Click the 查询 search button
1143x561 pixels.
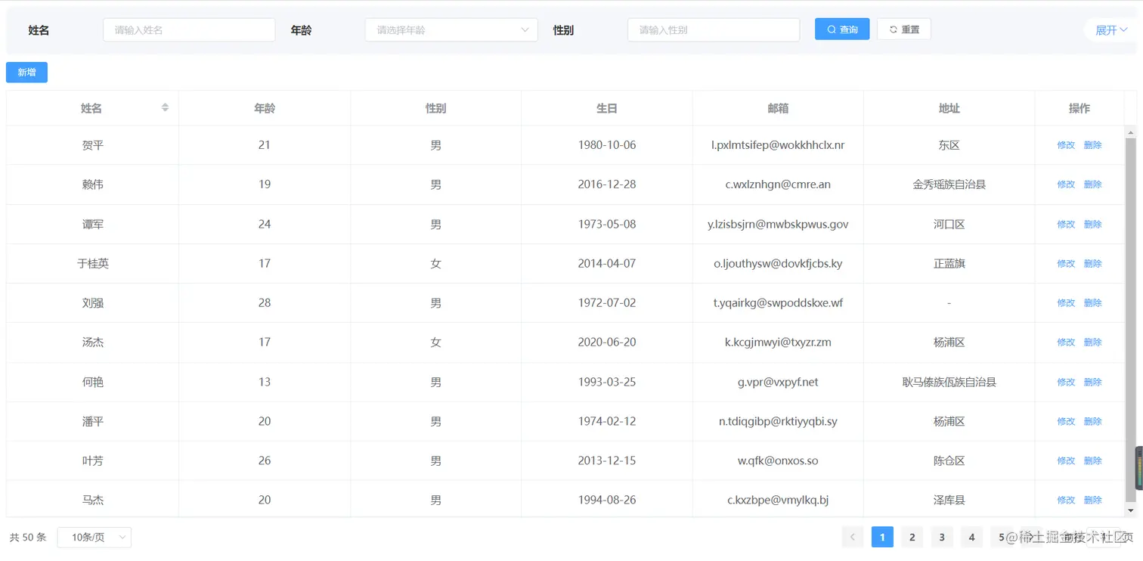[x=842, y=29]
